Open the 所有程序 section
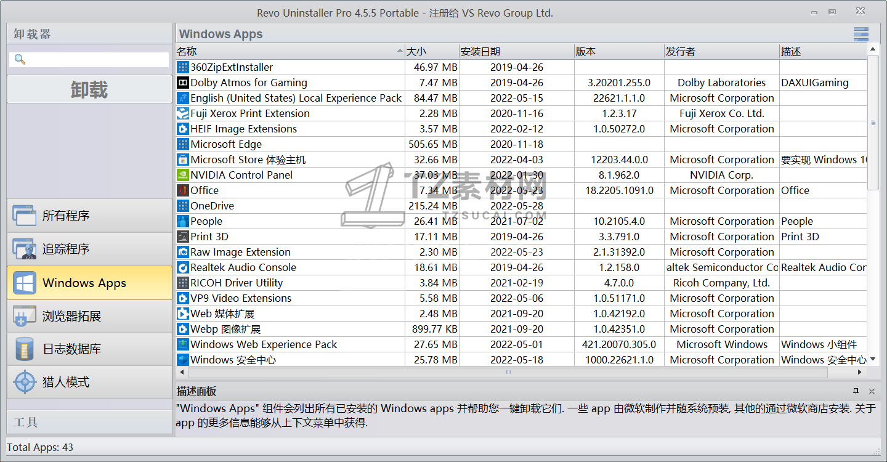 (89, 216)
